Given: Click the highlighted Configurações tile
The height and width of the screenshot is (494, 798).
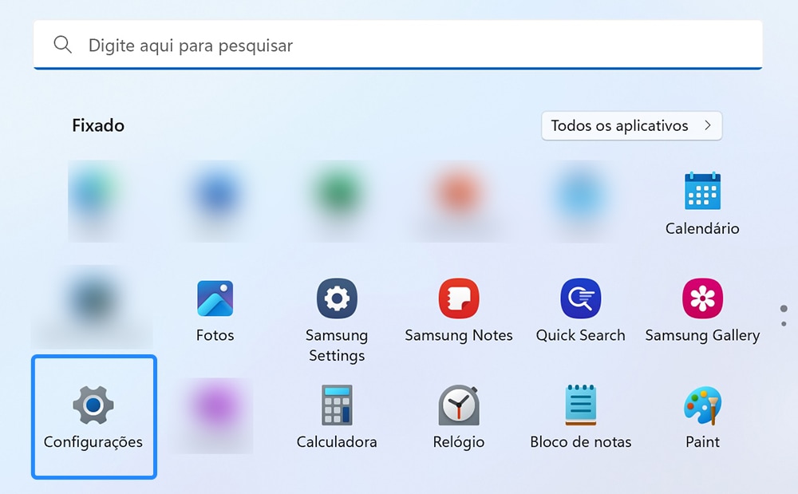Looking at the screenshot, I should coord(93,417).
